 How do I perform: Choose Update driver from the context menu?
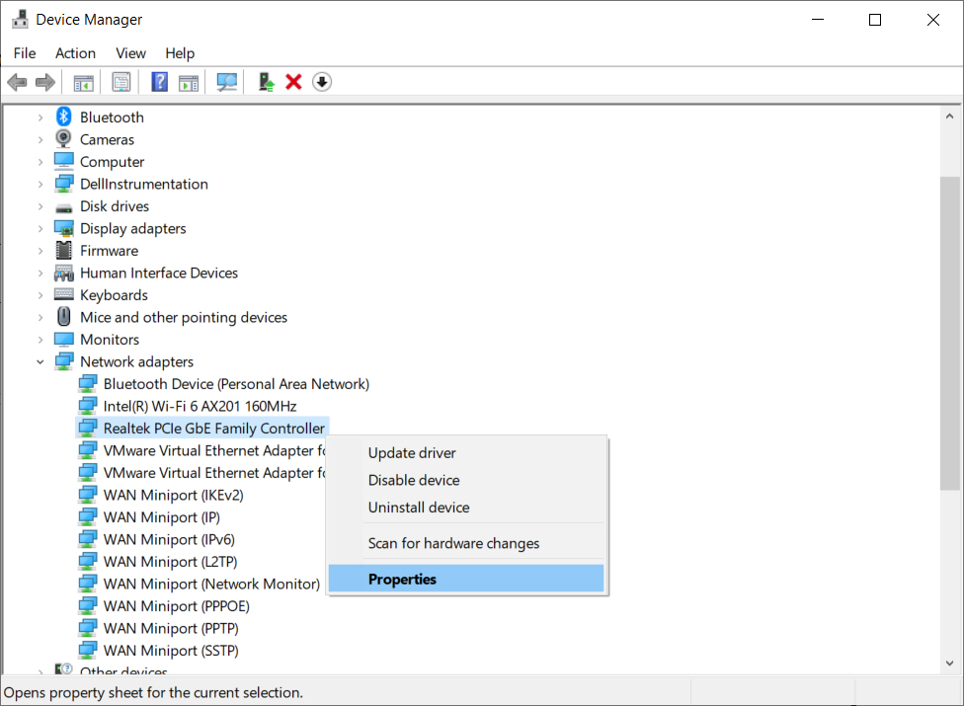tap(466, 453)
